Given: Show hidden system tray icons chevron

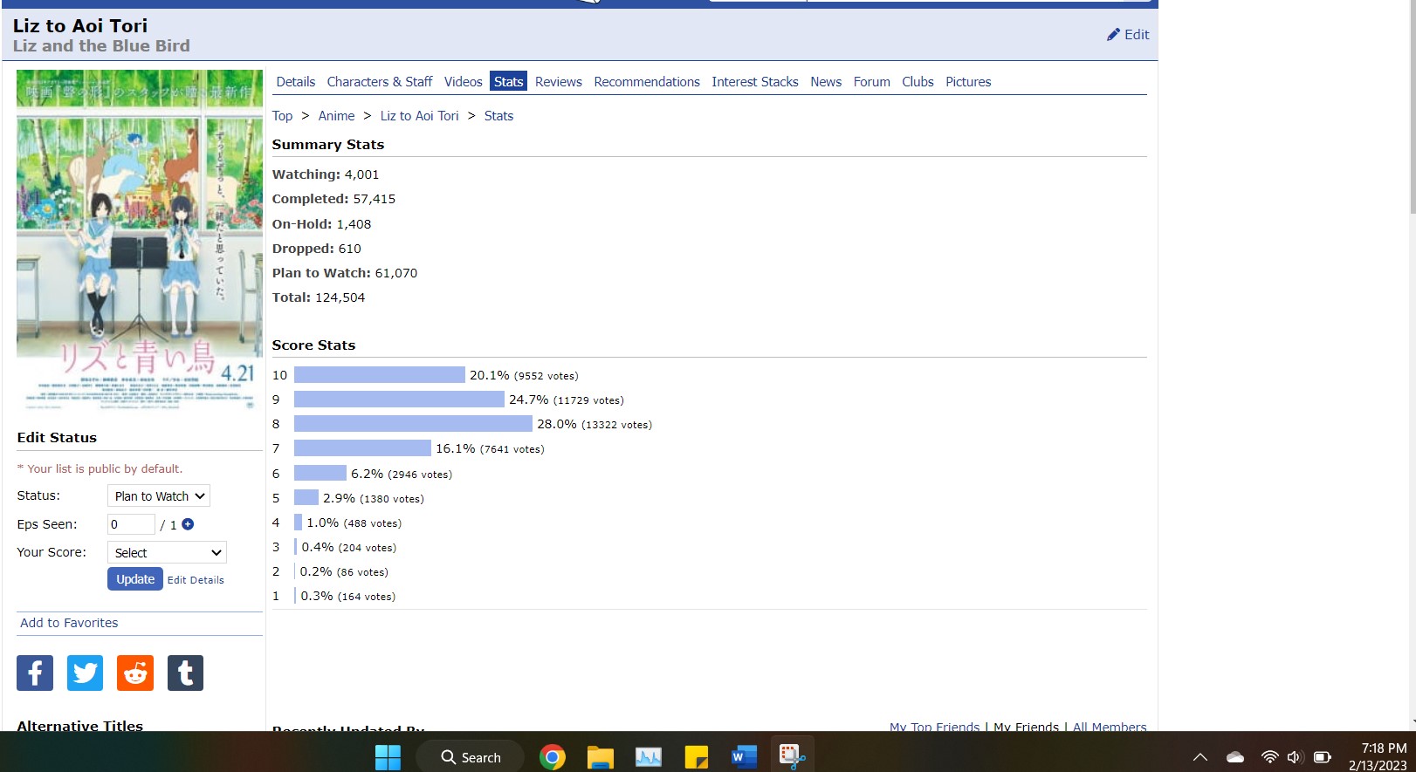Looking at the screenshot, I should pyautogui.click(x=1200, y=757).
